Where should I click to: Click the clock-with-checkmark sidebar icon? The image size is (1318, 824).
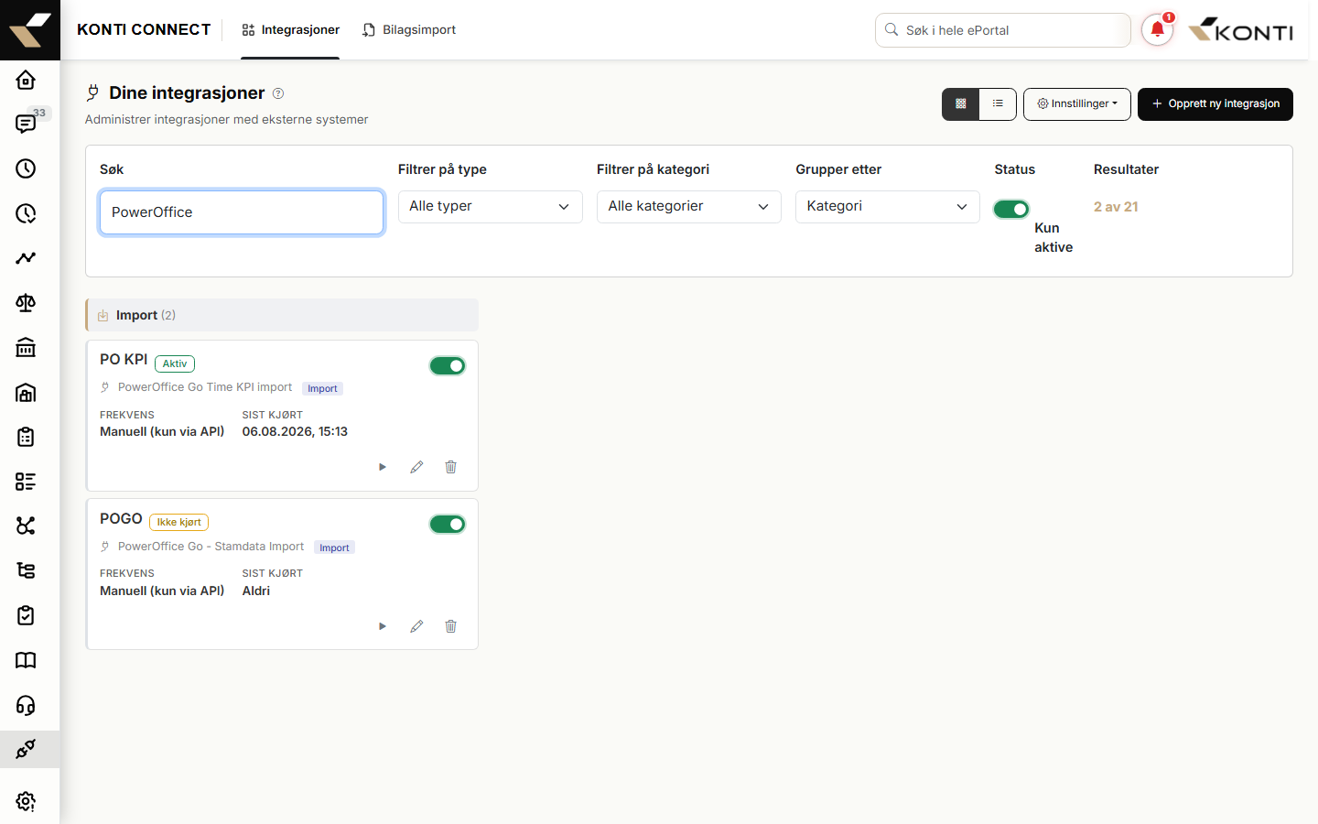pos(26,213)
